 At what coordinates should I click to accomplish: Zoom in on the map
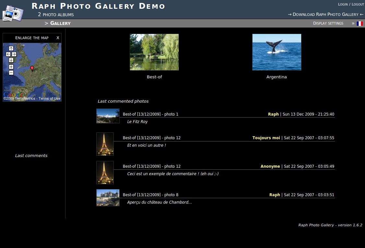[11, 67]
